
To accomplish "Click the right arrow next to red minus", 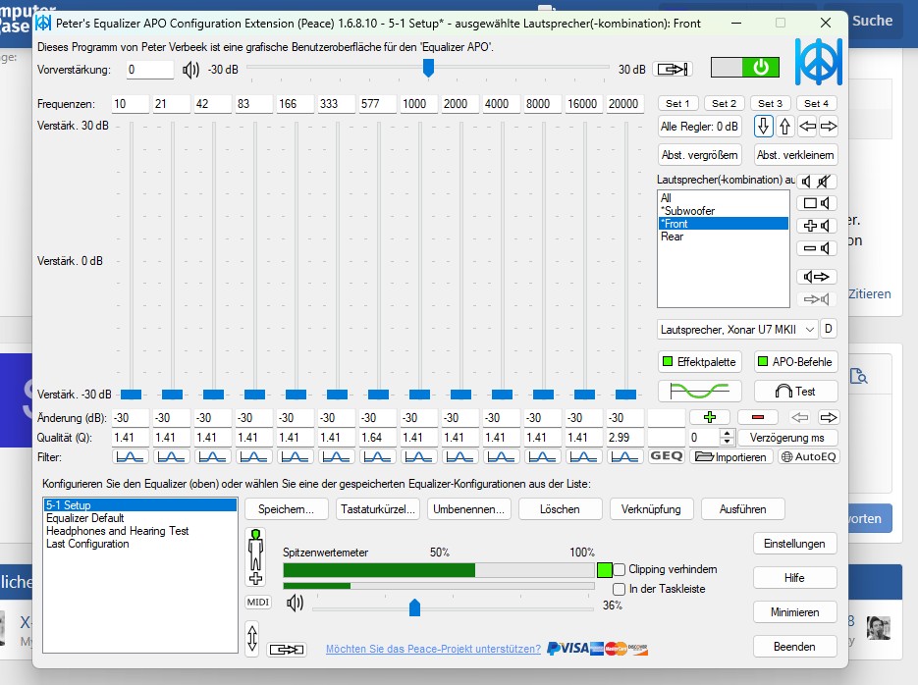I will 828,417.
